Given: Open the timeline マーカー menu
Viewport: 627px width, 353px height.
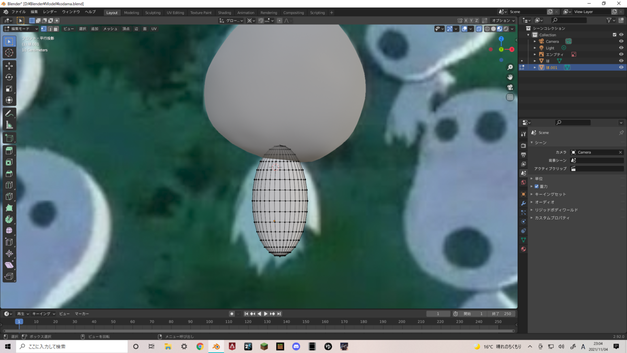Looking at the screenshot, I should [82, 314].
